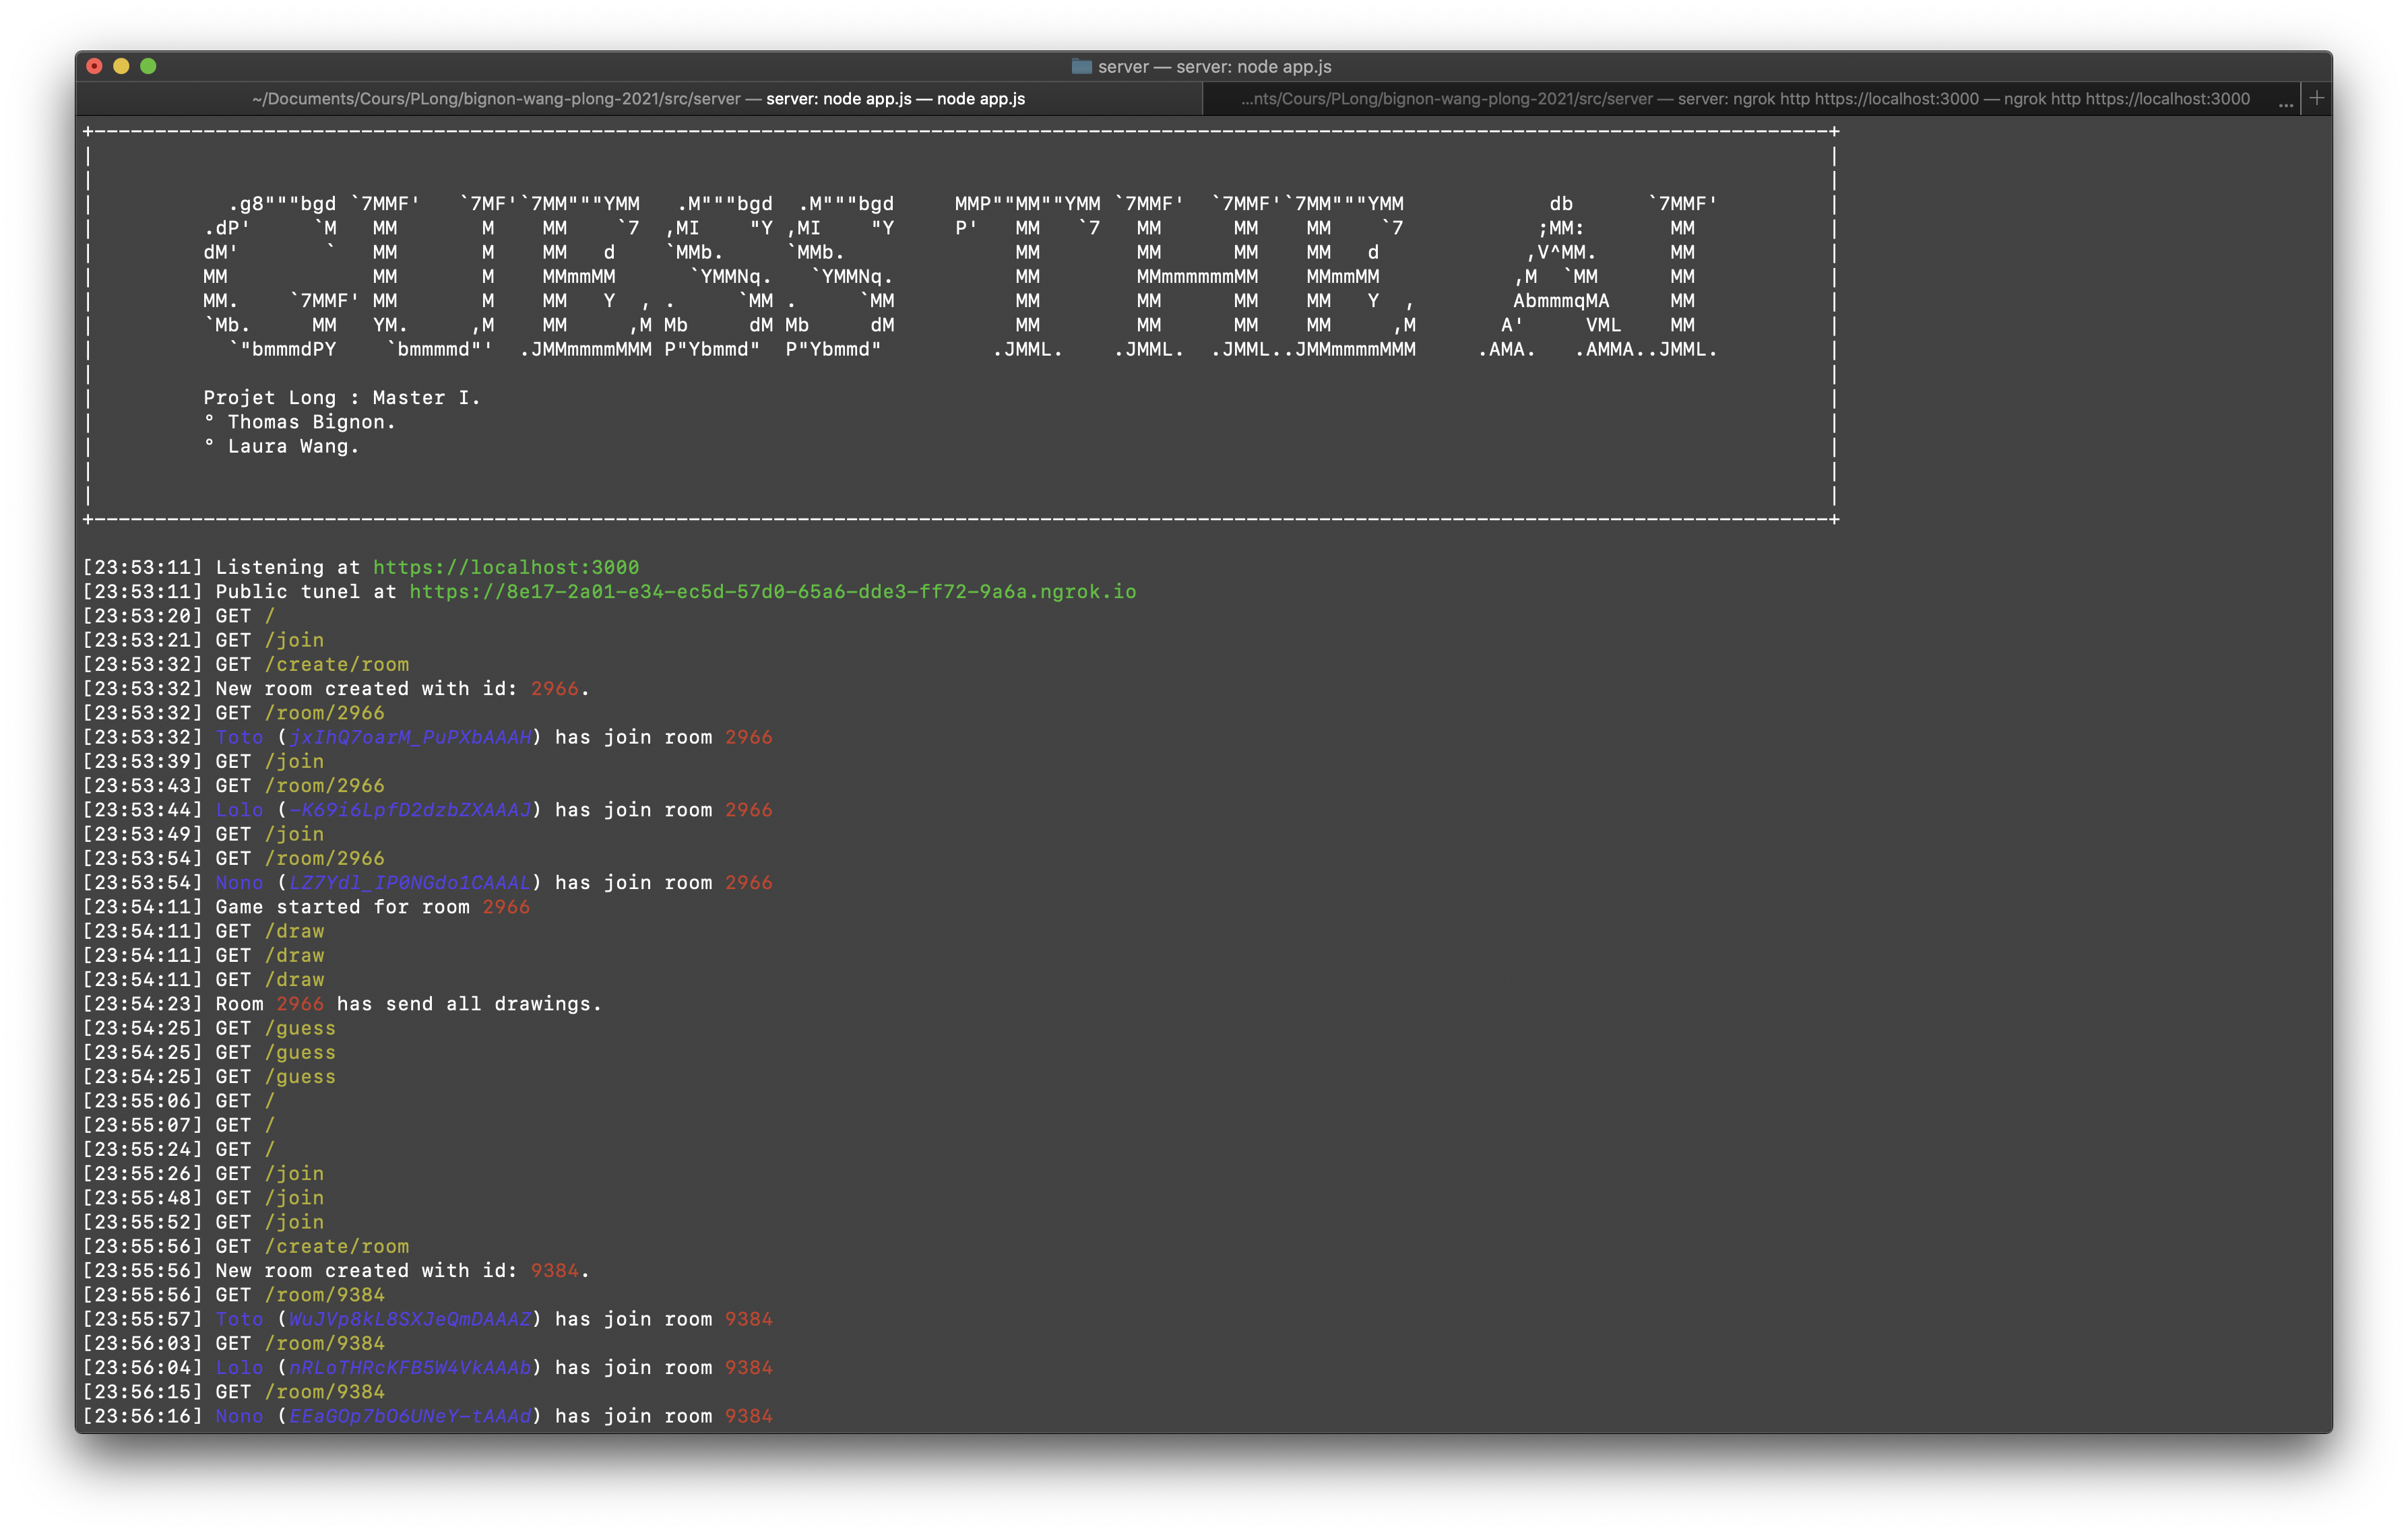The width and height of the screenshot is (2408, 1533).
Task: Click socket id EEaGOp7bO6UNeY-tAAAd on last line
Action: [x=410, y=1416]
